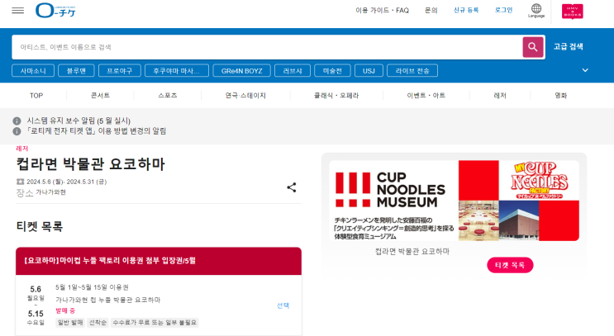Click the 2024.5.6–2024.5.31 date range text
The width and height of the screenshot is (614, 336).
pos(66,182)
